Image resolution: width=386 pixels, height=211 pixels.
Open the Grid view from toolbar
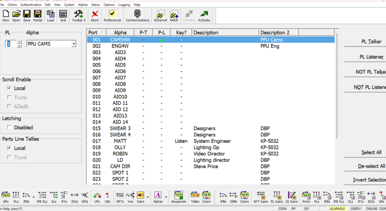pos(63,16)
